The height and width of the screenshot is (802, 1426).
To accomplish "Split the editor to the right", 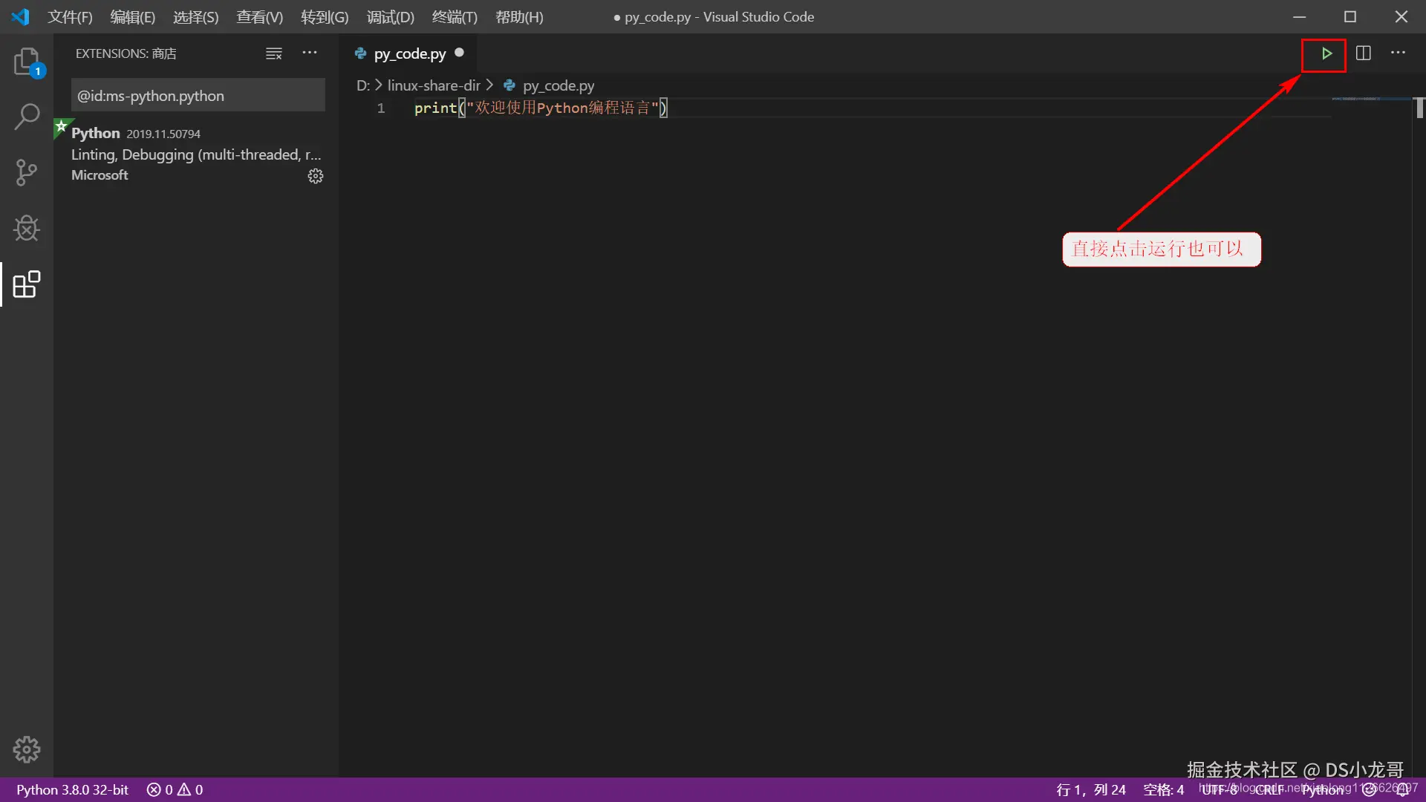I will pyautogui.click(x=1364, y=53).
